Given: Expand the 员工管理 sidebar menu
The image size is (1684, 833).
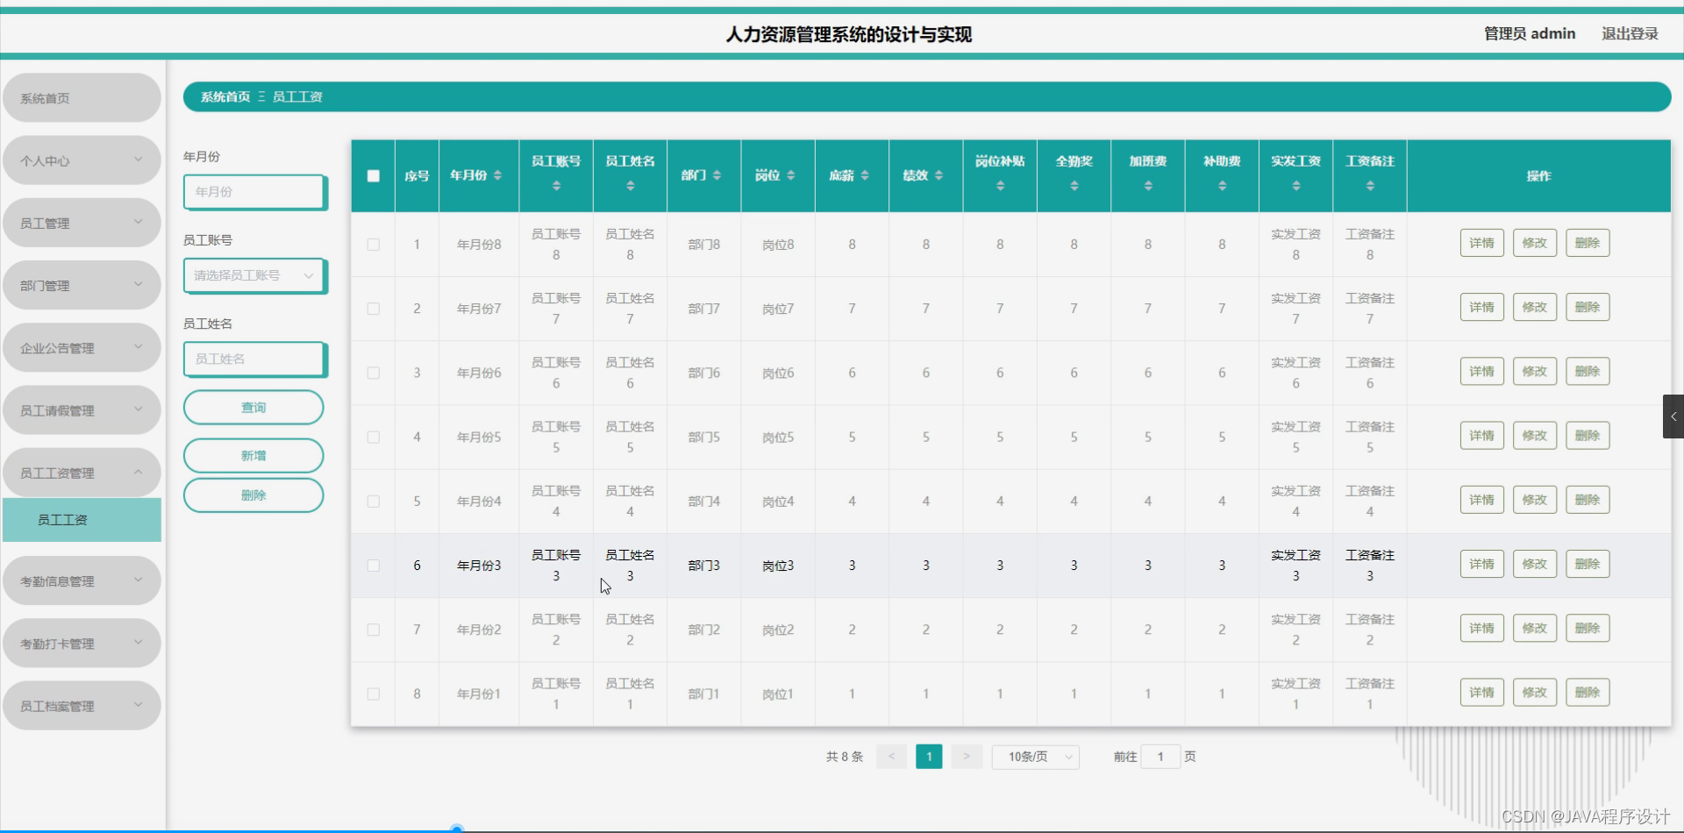Looking at the screenshot, I should point(82,223).
